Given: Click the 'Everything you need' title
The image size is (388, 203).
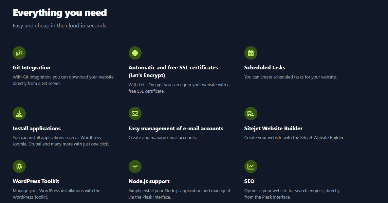Looking at the screenshot, I should 60,13.
